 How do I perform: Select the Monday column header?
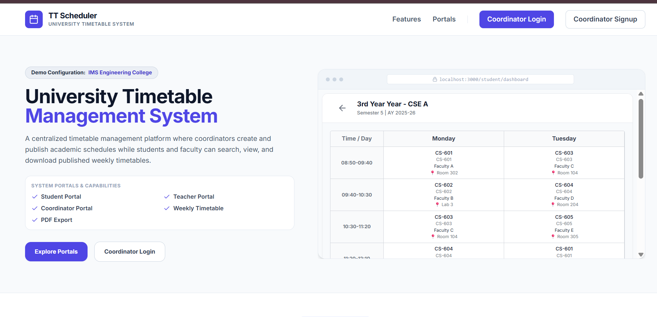(x=444, y=139)
